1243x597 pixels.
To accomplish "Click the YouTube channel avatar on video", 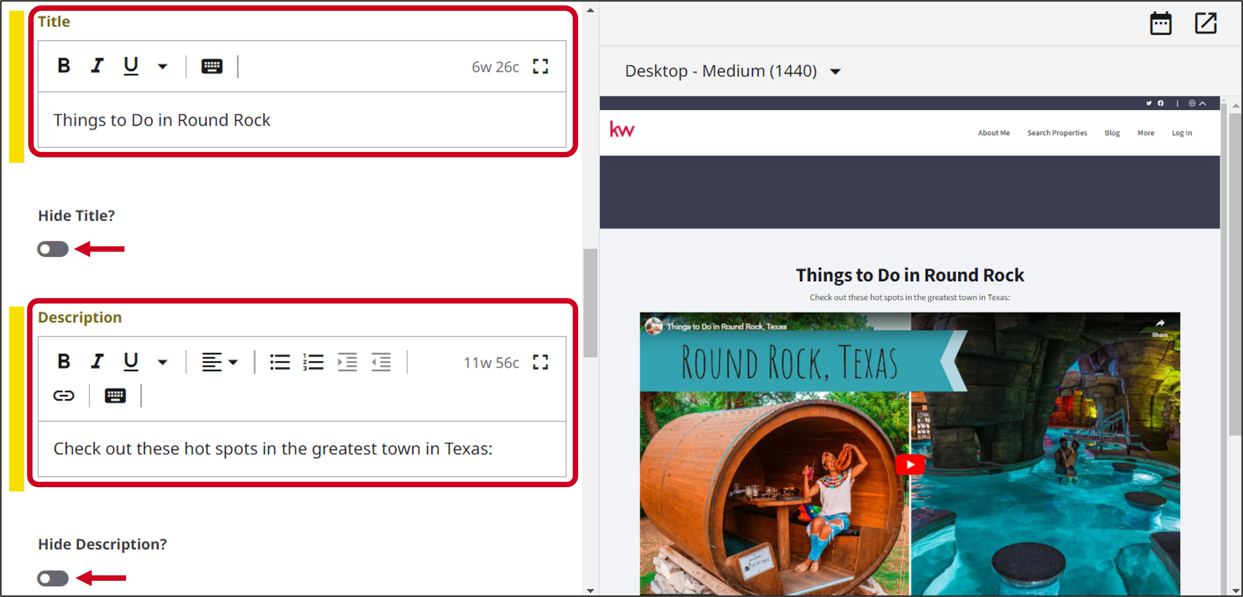I will (653, 326).
